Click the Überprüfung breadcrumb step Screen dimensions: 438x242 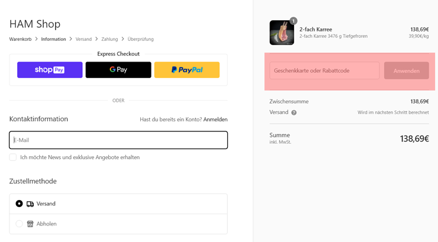[x=140, y=39]
